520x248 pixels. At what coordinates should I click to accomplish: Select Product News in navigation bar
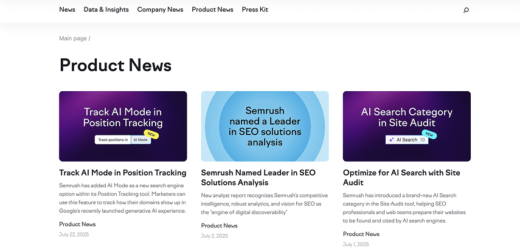pyautogui.click(x=212, y=10)
